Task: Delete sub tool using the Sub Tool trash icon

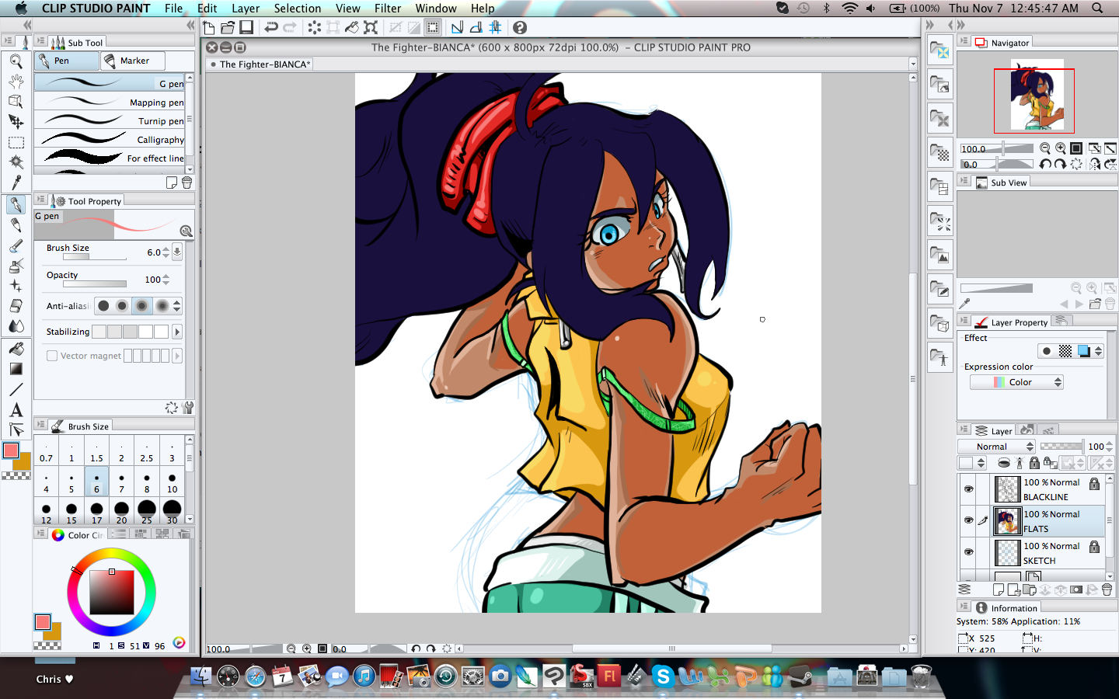Action: click(x=186, y=183)
